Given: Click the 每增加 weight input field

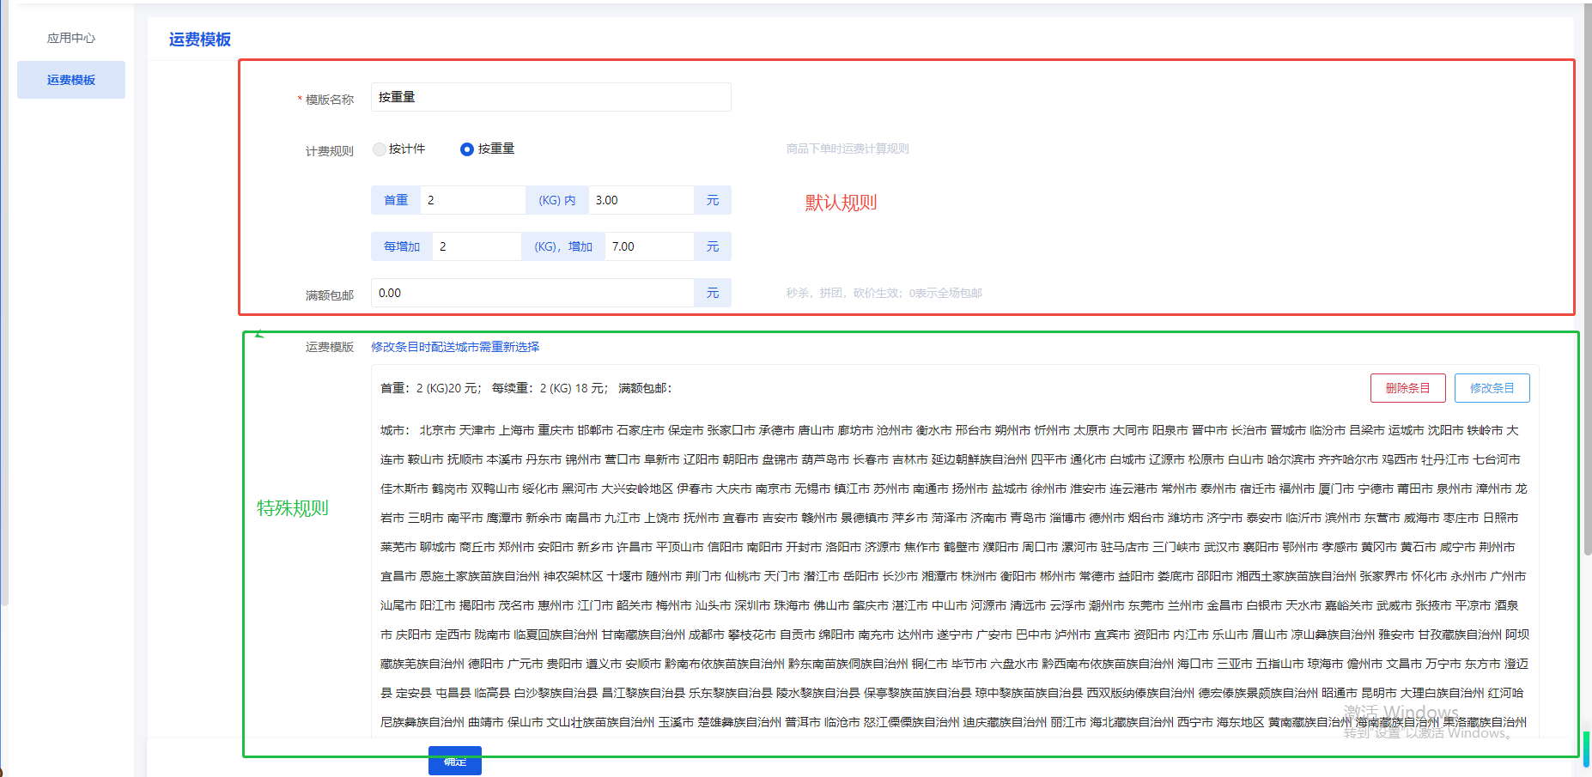Looking at the screenshot, I should point(477,246).
